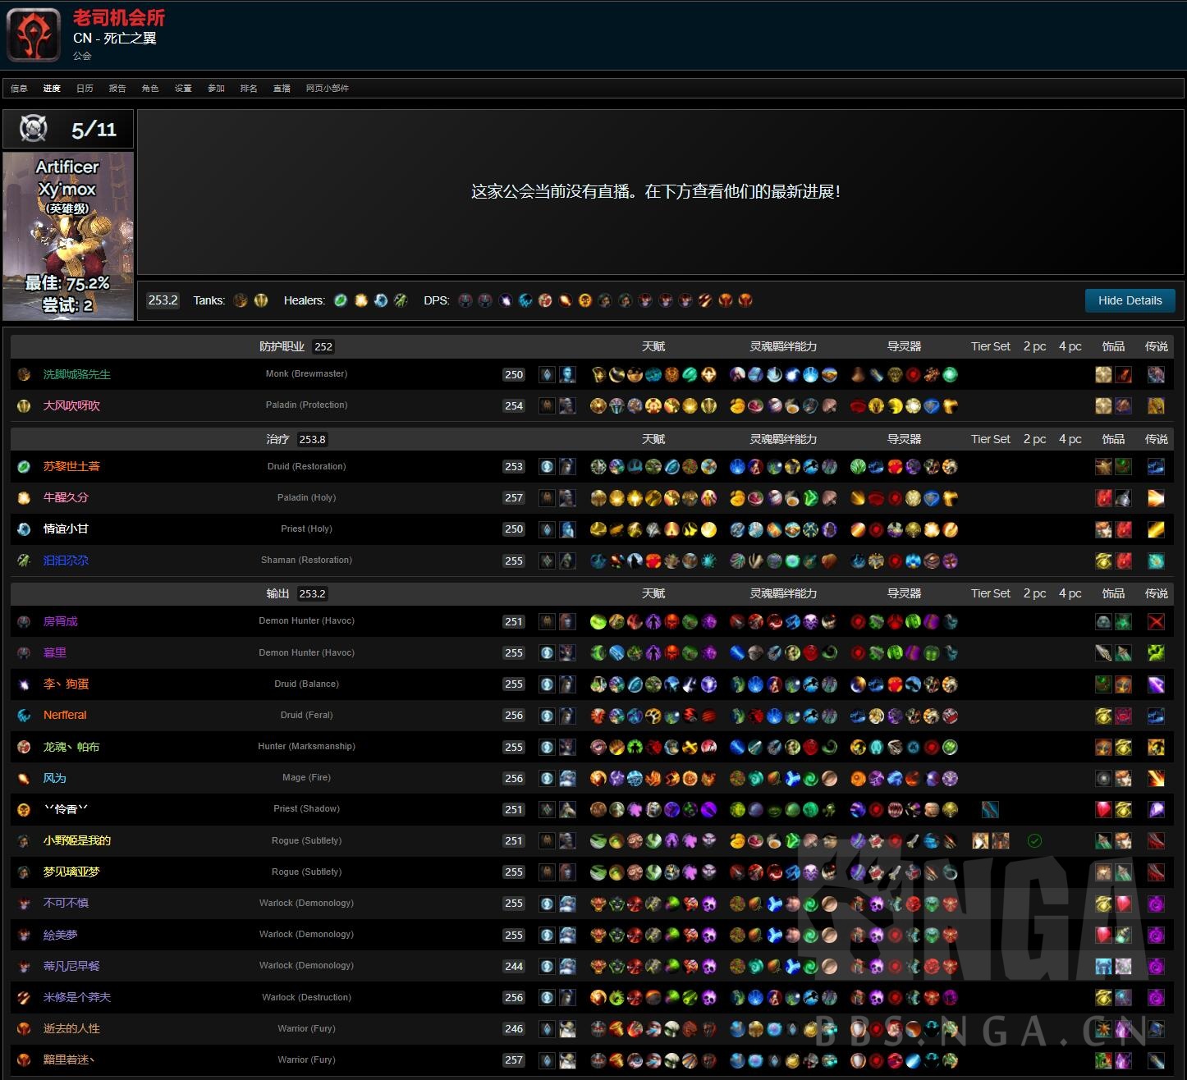Open the 直播 tab
The image size is (1187, 1080).
point(282,88)
